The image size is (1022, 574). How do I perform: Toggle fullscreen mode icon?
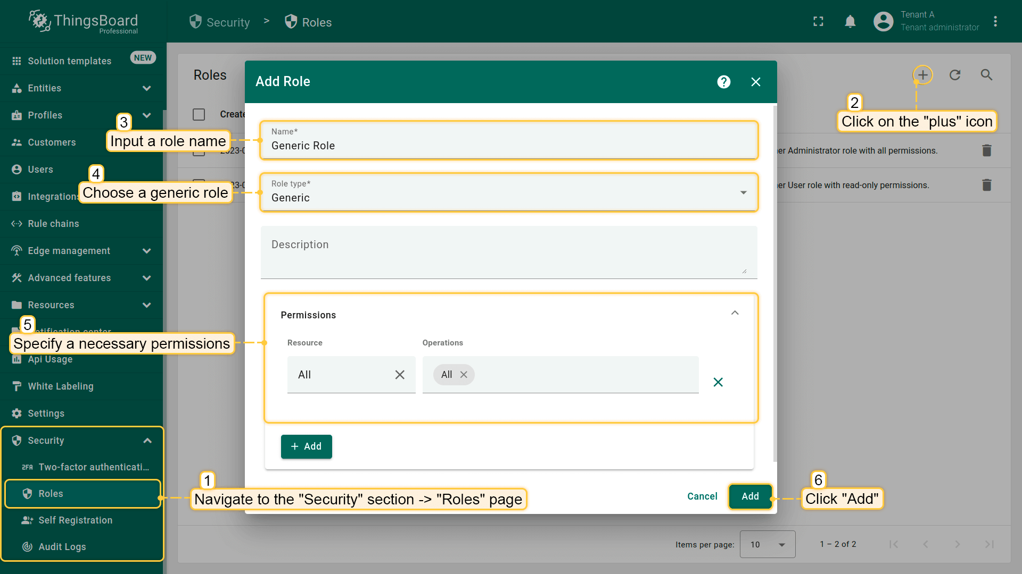coord(818,21)
